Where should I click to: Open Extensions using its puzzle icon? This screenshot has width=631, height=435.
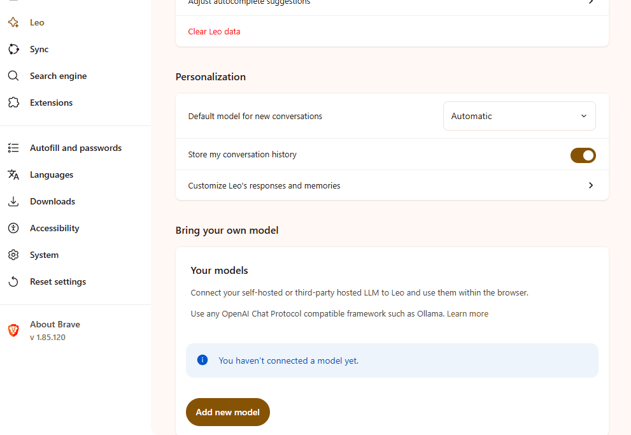tap(13, 103)
